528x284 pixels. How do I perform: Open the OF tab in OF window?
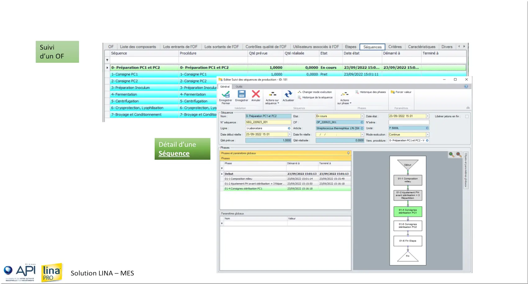[x=111, y=47]
